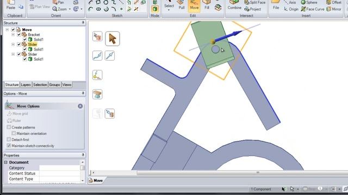The width and height of the screenshot is (348, 195).
Task: Click the Split Face tool
Action: click(254, 2)
